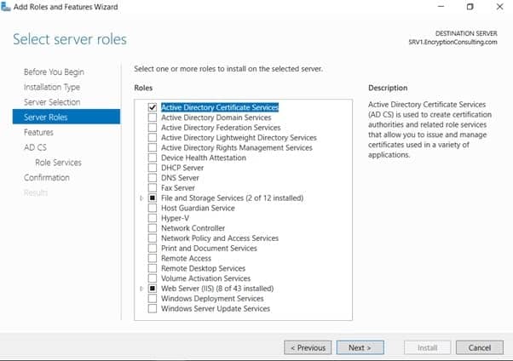Select Active Directory Domain Services checkbox
The image size is (513, 361).
tap(153, 117)
